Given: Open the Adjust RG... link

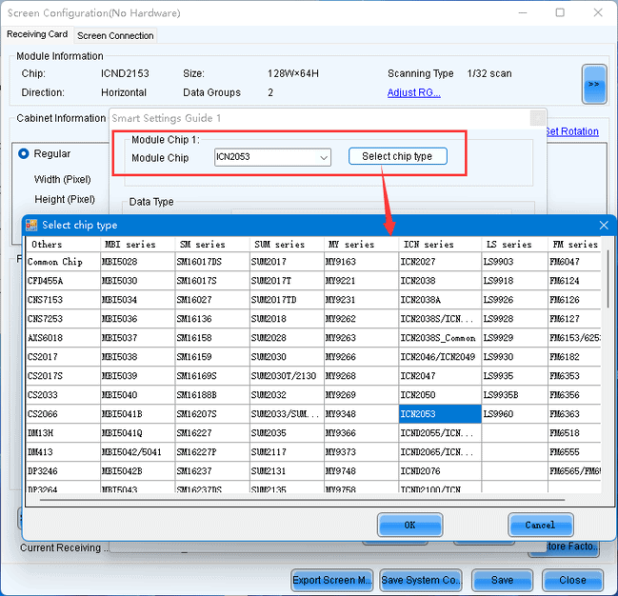Looking at the screenshot, I should 413,92.
